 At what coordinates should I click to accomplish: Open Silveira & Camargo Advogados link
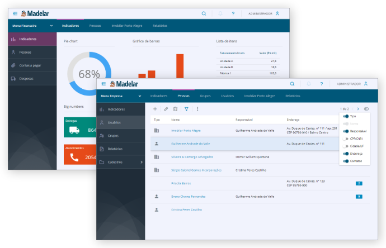(x=192, y=157)
